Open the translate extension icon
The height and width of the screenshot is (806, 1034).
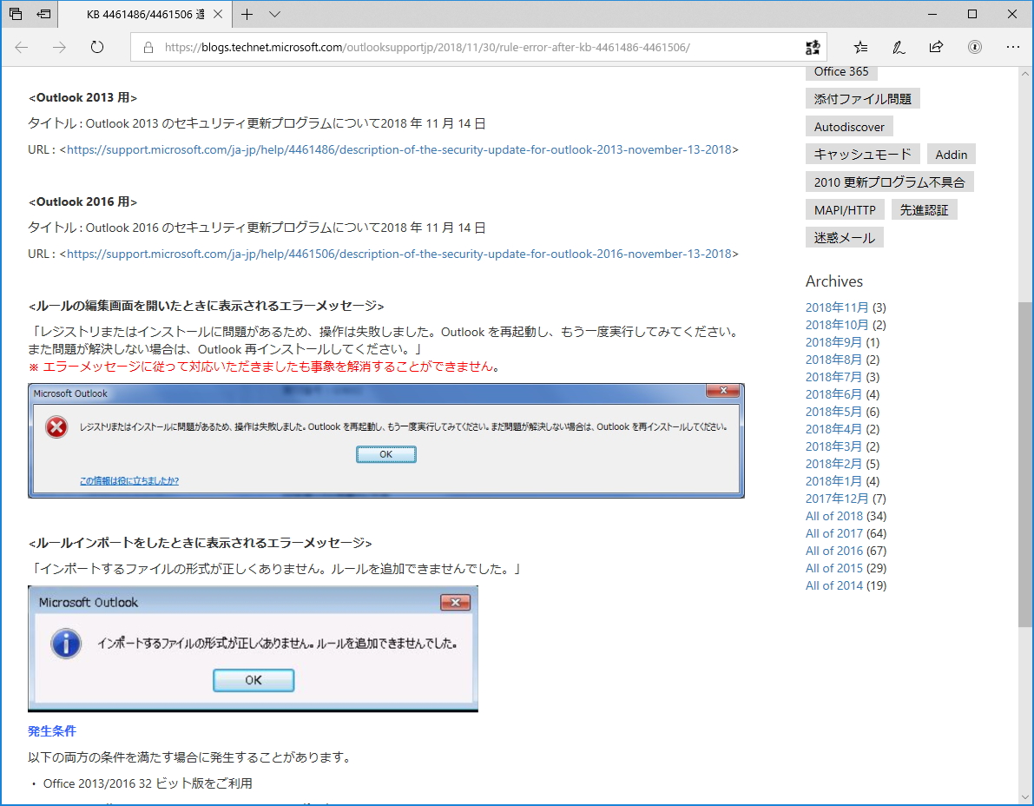tap(812, 48)
